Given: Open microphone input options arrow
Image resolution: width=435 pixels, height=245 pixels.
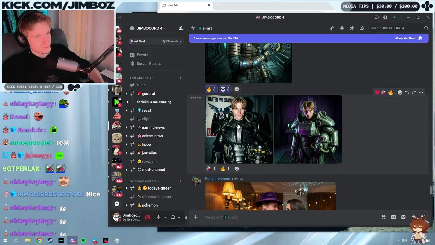Looking at the screenshot, I should [x=165, y=217].
